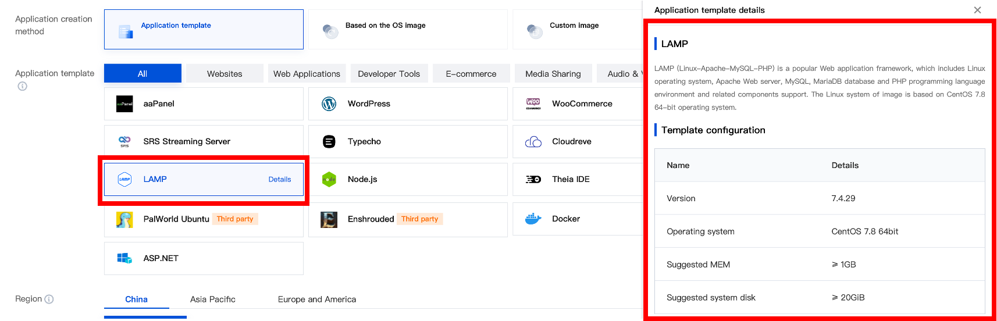Screen dimensions: 997x321
Task: Click the Version value 7.4.29
Action: coord(843,198)
